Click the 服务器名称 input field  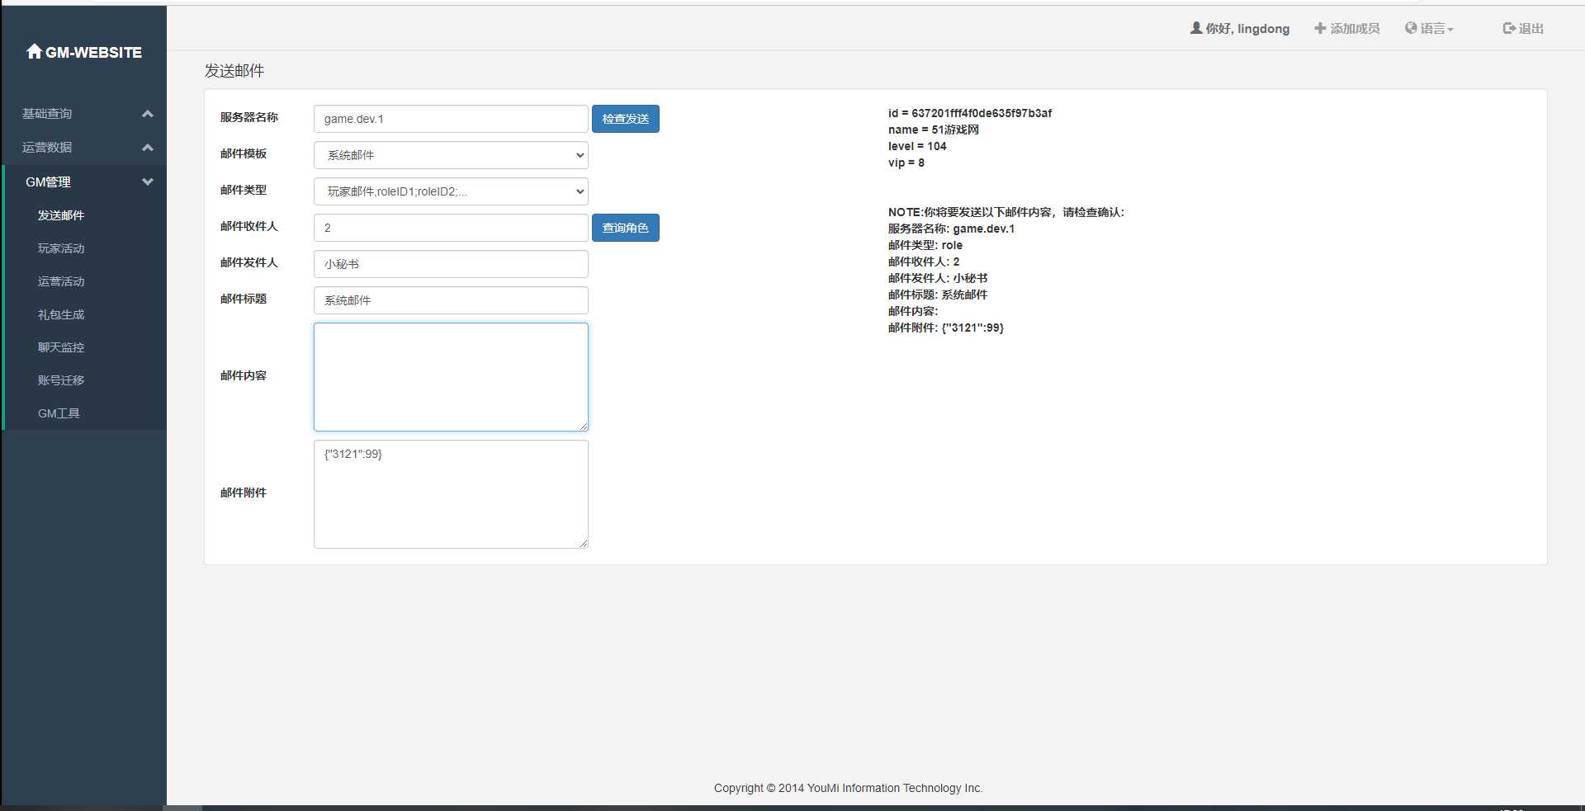(451, 119)
